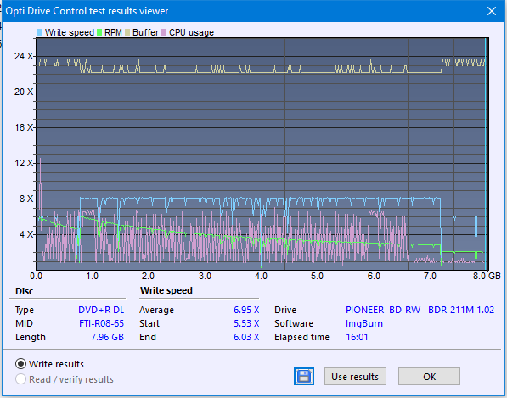Image resolution: width=507 pixels, height=398 pixels.
Task: Click the blue Write speed legend swatch
Action: coord(40,32)
